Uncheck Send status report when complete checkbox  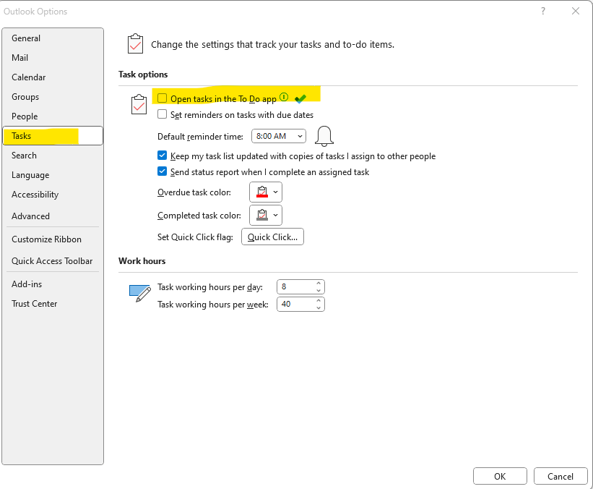tap(163, 171)
